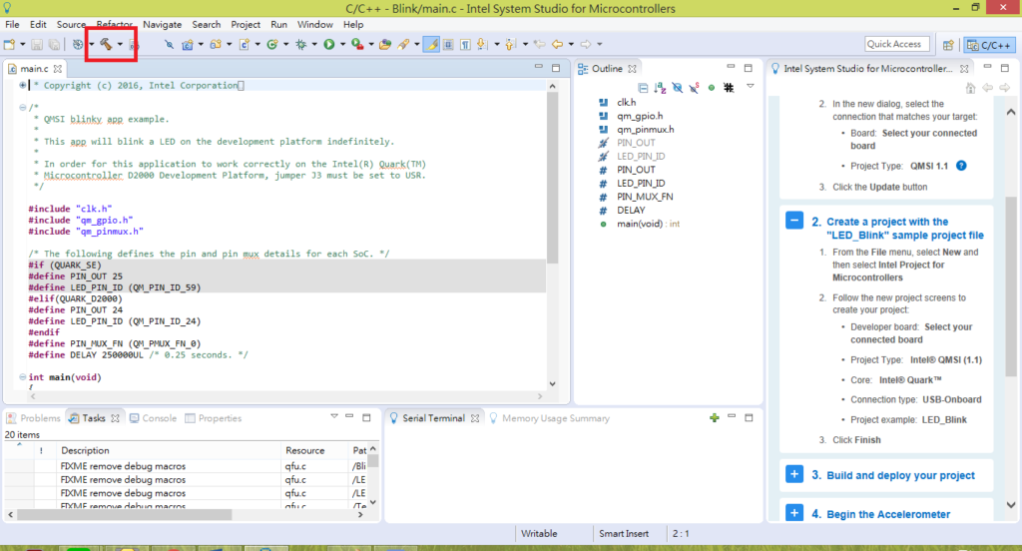Select the C/C++ perspective button
This screenshot has height=551, width=1022.
pyautogui.click(x=989, y=45)
